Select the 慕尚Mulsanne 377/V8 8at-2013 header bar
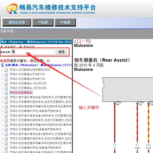Image resolution: width=153 pixels, height=153 pixels. point(36,42)
